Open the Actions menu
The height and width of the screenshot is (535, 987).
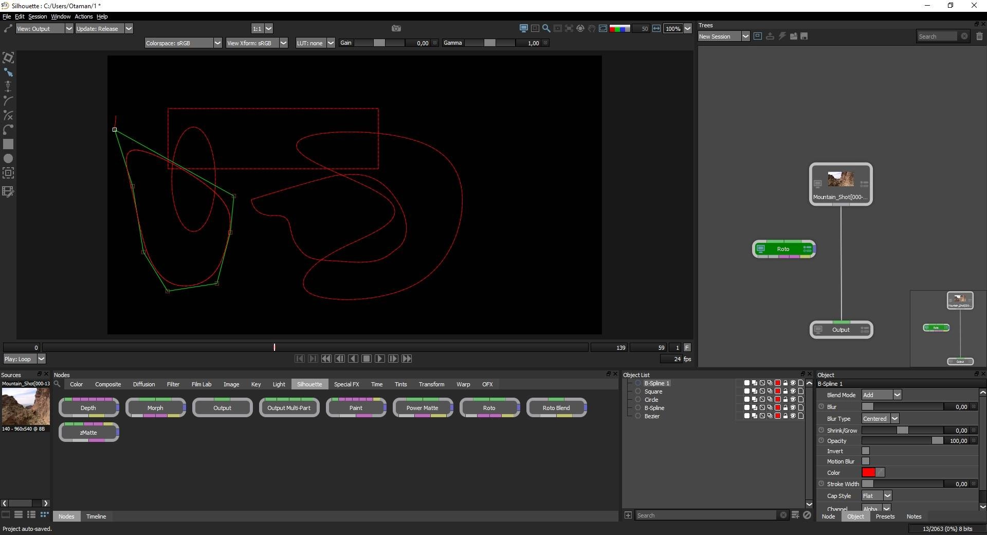tap(83, 16)
